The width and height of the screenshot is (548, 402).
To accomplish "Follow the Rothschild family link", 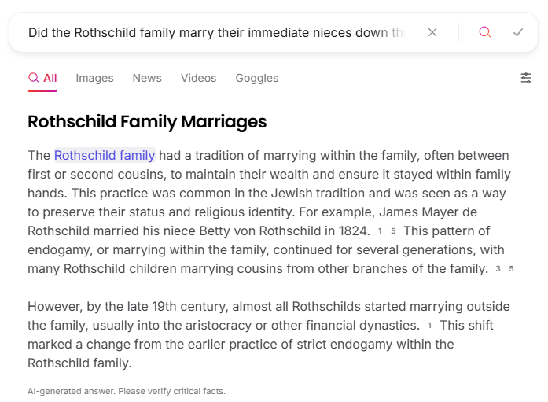I will 105,155.
